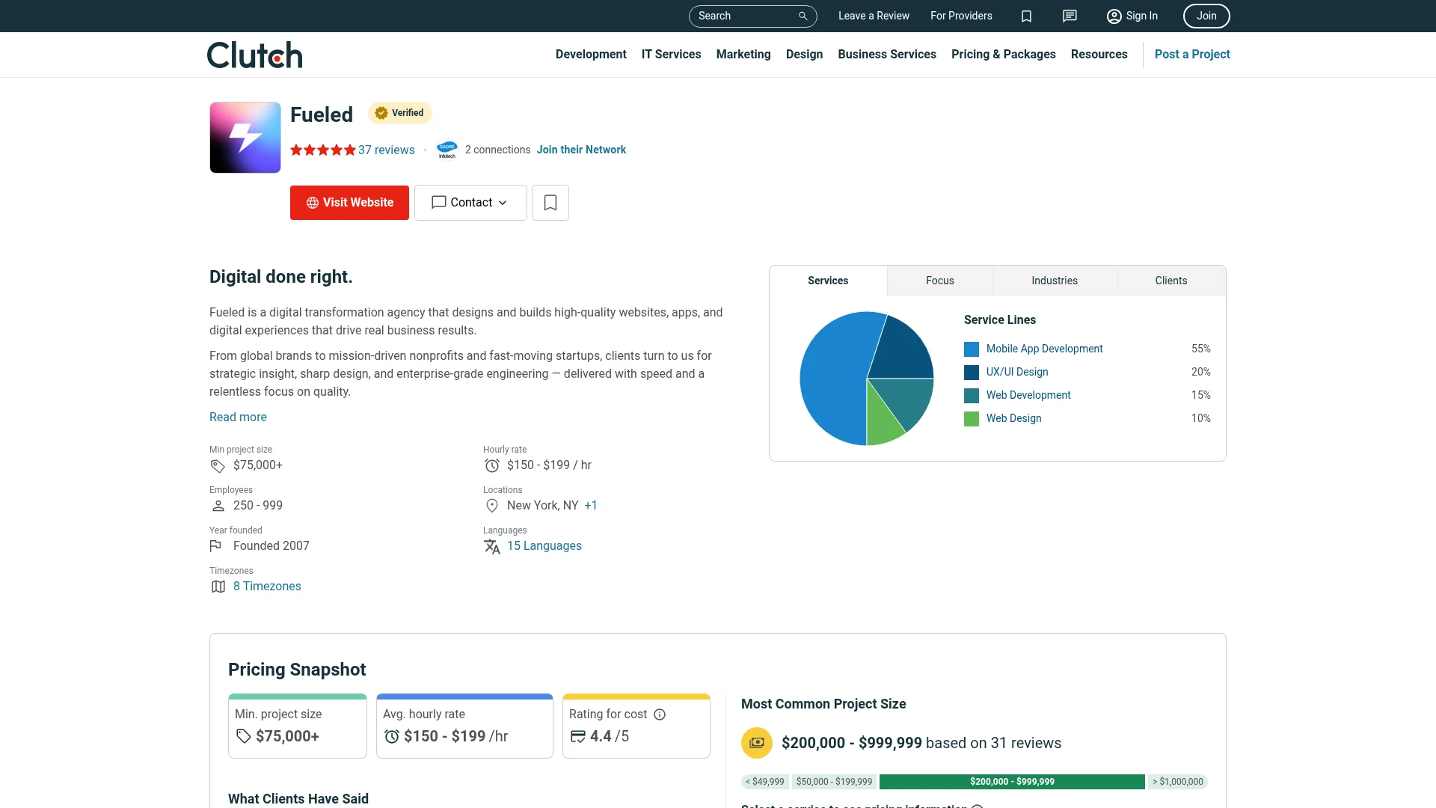The height and width of the screenshot is (808, 1436).
Task: Click the project size money icon
Action: coord(757,743)
